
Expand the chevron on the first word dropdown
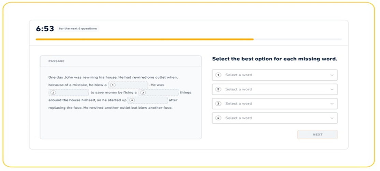coord(332,75)
